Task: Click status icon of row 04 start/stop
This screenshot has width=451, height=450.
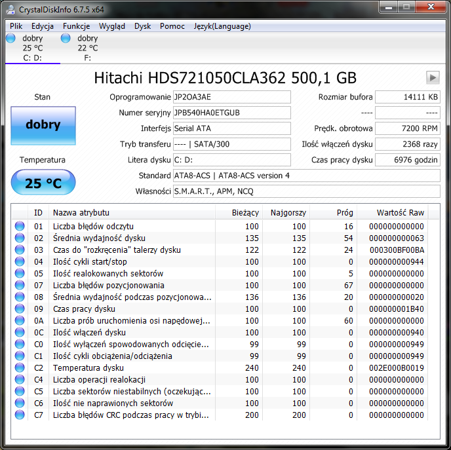Action: click(20, 261)
